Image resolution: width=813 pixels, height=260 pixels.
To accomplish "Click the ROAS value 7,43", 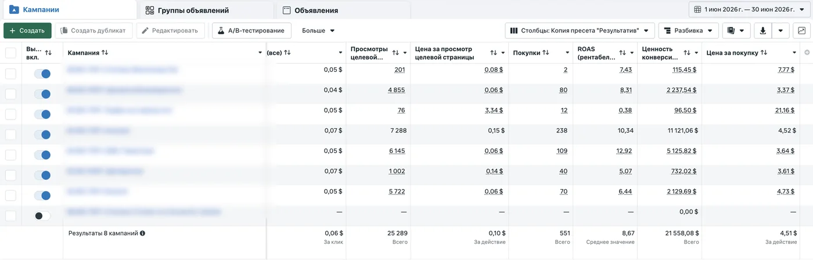I will (625, 70).
